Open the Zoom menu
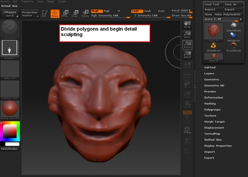This screenshot has width=248, height=177. [x=41, y=1]
